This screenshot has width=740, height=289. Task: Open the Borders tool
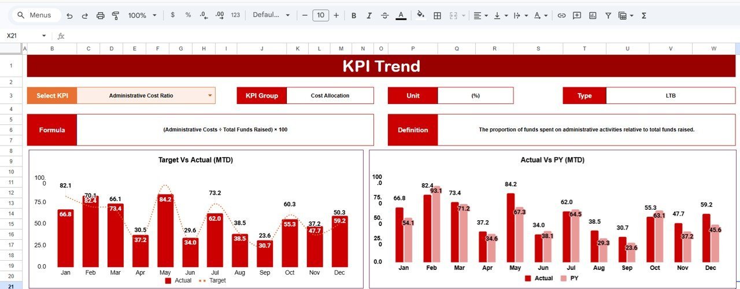pos(438,16)
